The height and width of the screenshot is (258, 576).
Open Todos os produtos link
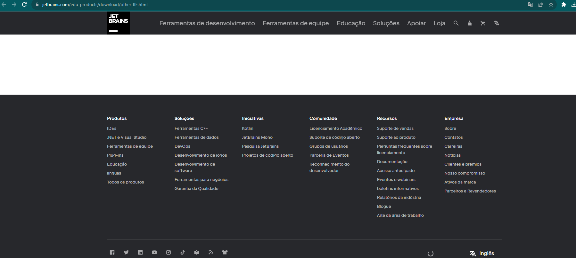125,182
